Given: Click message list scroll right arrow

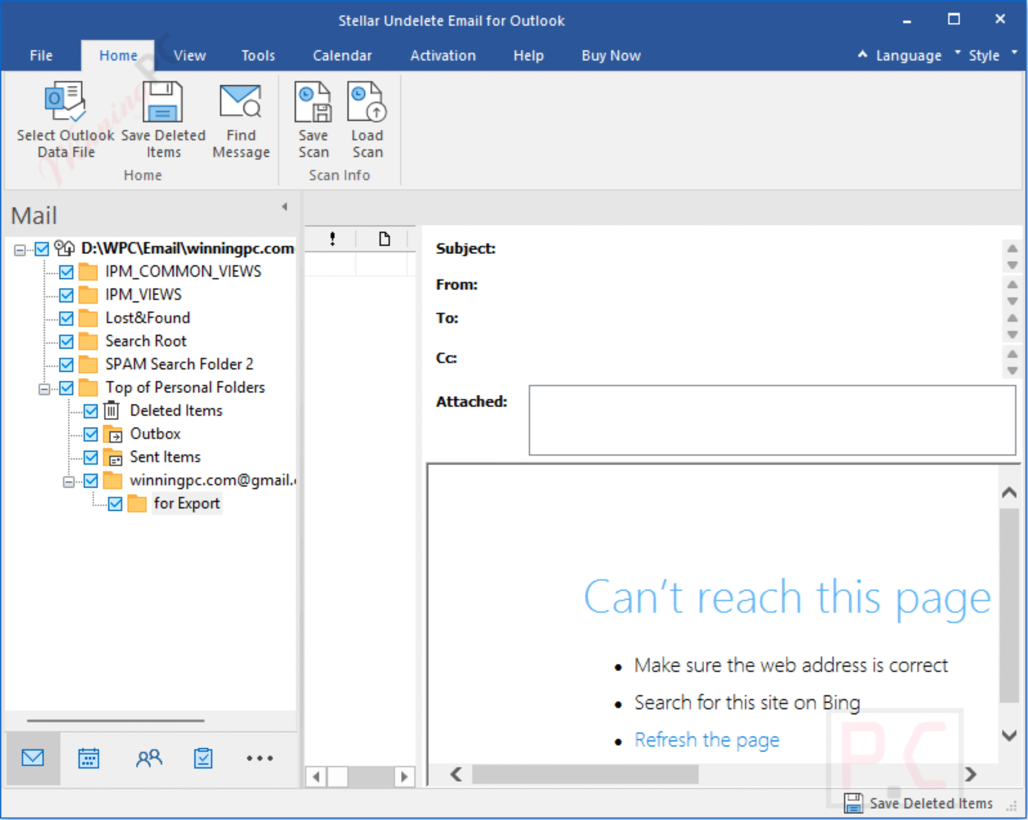Looking at the screenshot, I should [404, 777].
